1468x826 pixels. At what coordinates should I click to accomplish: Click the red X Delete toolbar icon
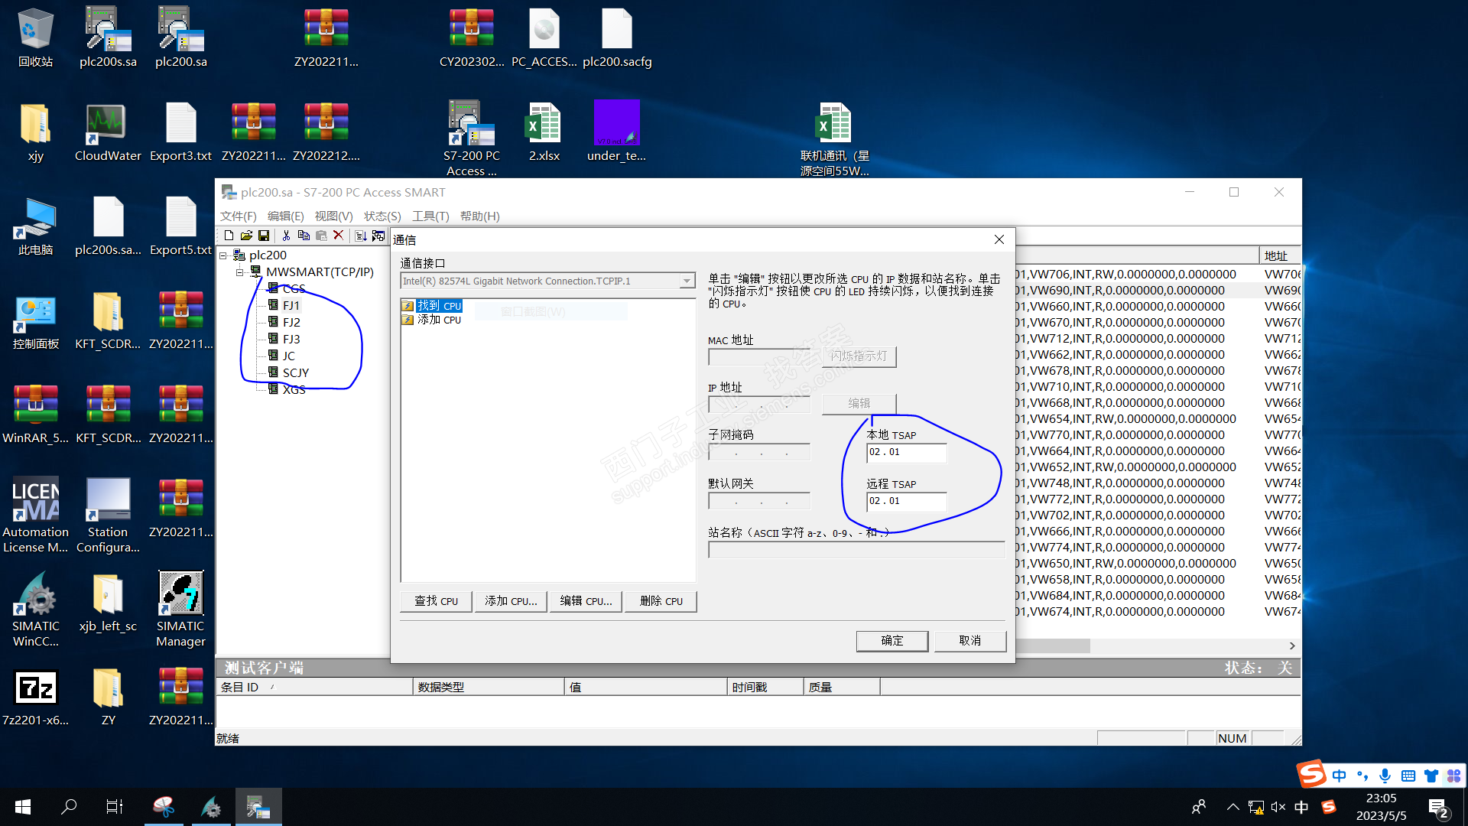tap(339, 236)
